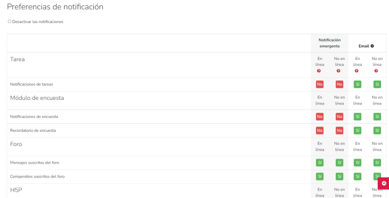
Task: Toggle Notificaciones de encuesta email offline Sí
Action: (377, 117)
